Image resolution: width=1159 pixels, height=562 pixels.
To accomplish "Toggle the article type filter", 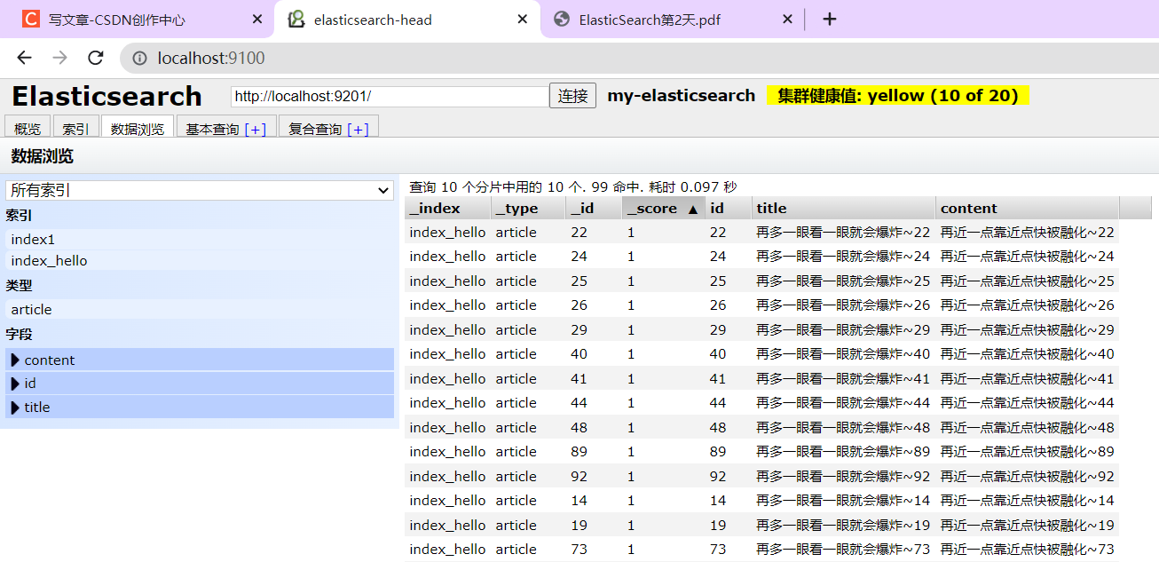I will pos(32,310).
